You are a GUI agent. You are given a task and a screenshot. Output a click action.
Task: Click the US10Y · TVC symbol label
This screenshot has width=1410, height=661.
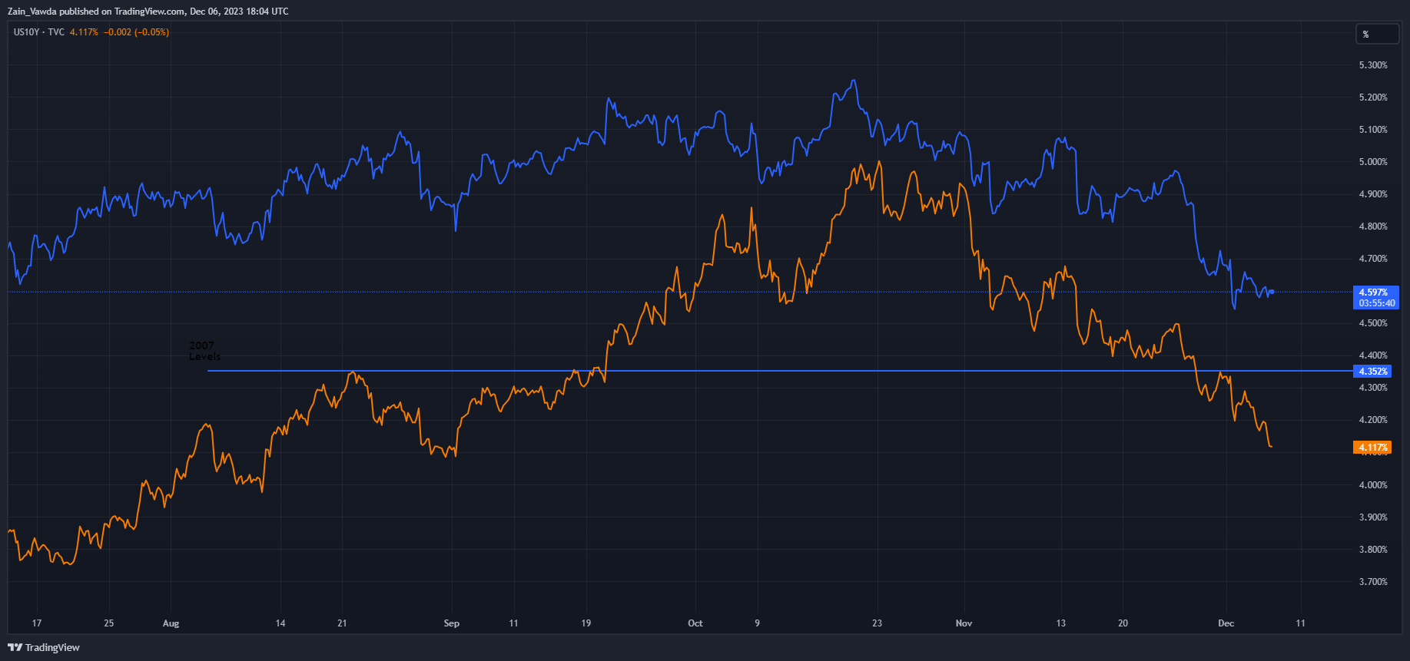pyautogui.click(x=39, y=32)
